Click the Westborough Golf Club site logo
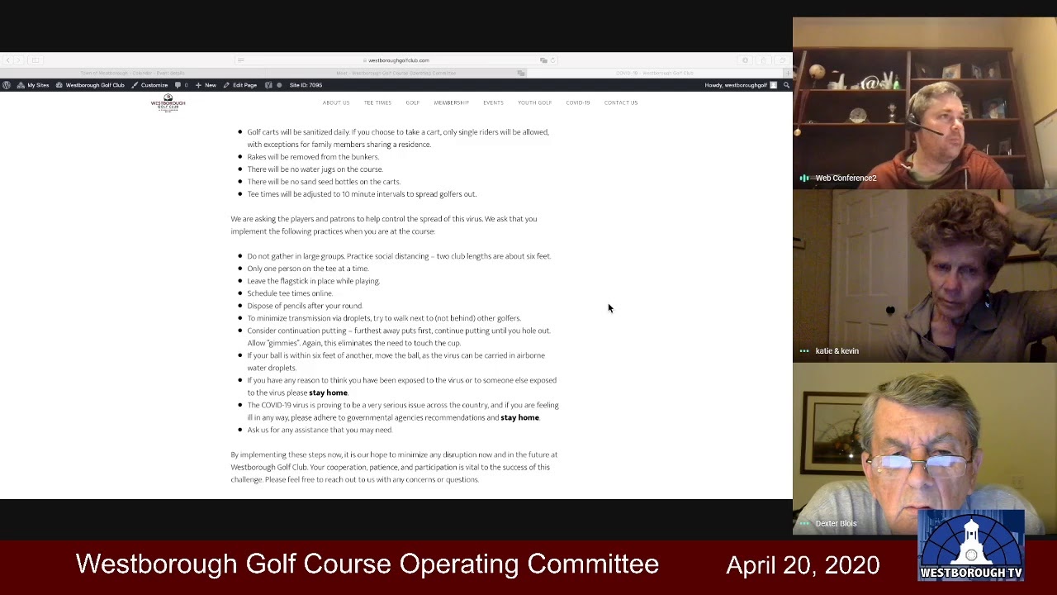 [x=168, y=103]
